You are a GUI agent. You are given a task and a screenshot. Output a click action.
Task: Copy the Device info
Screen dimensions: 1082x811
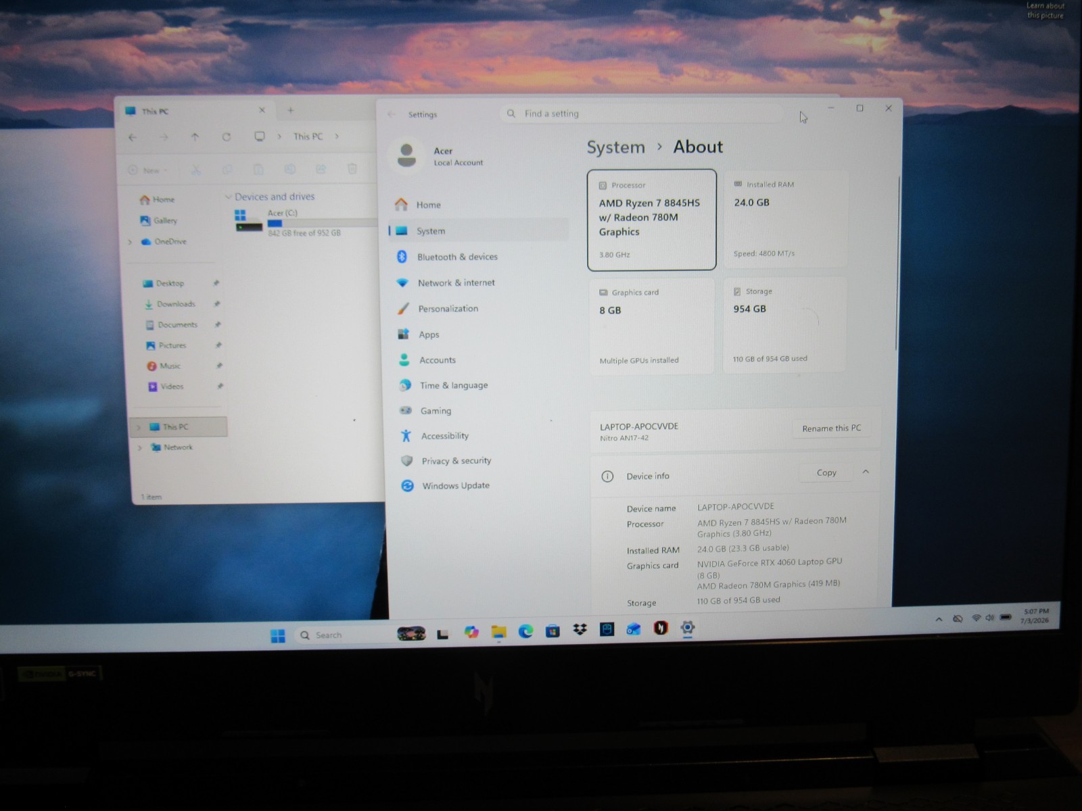pos(826,473)
